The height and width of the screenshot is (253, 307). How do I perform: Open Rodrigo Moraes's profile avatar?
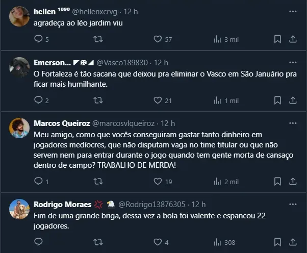[19, 208]
